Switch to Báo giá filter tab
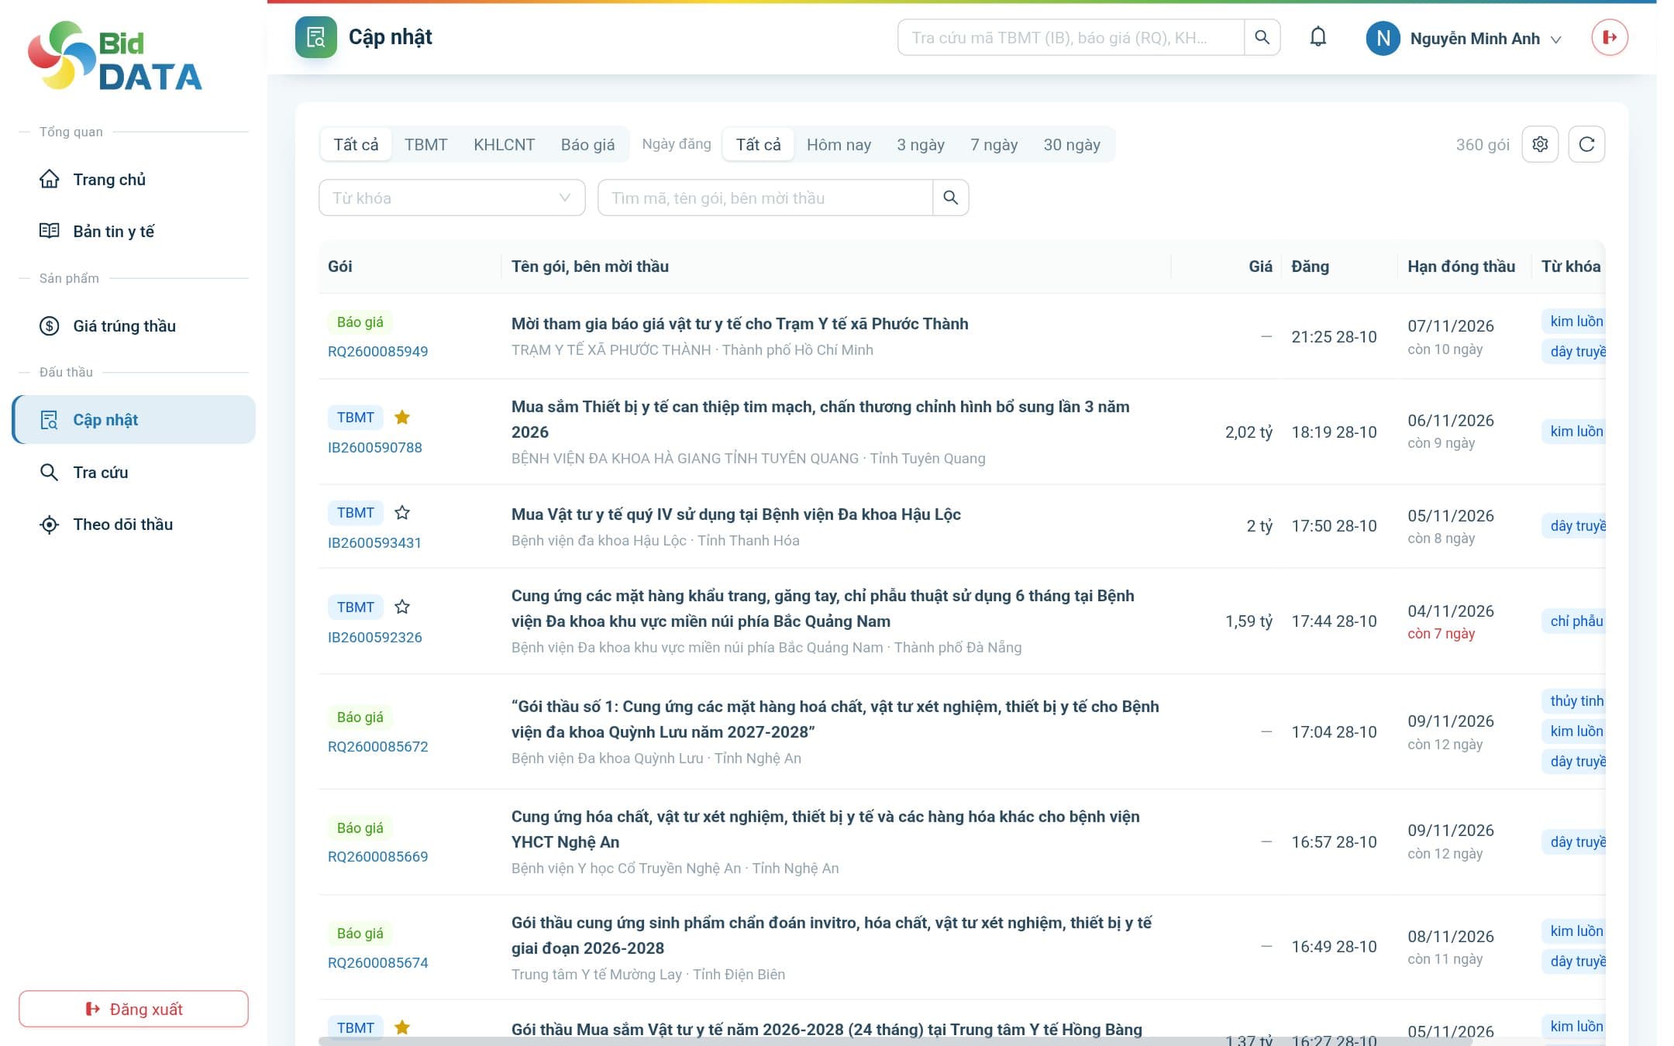 click(587, 145)
